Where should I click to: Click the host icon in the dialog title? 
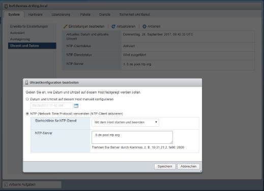coord(26,83)
